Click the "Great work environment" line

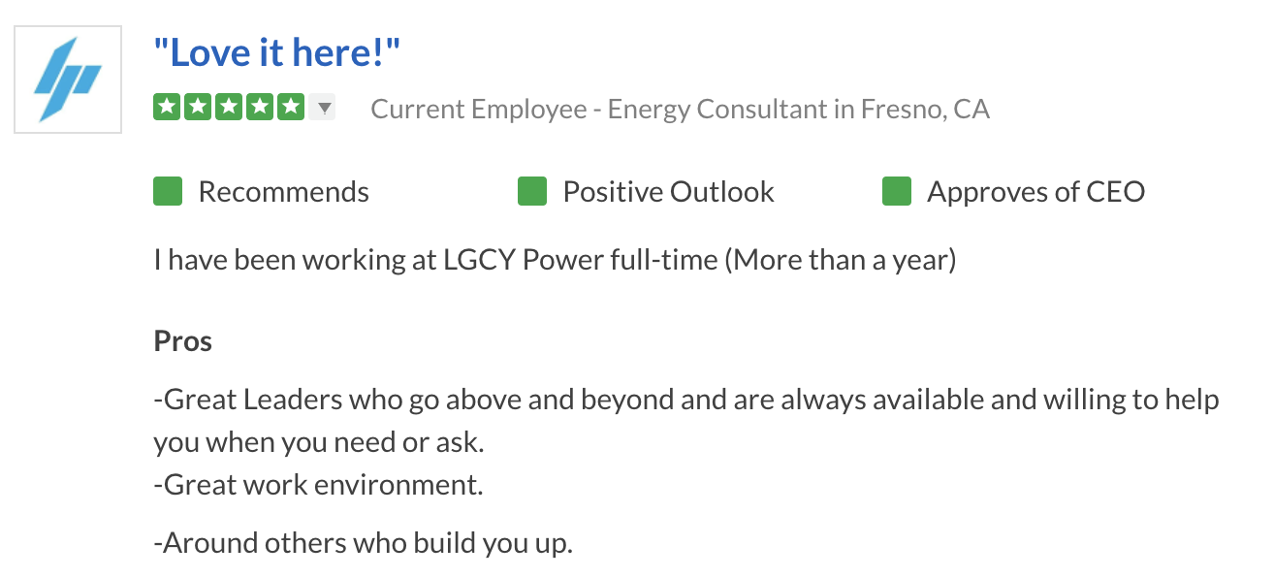(x=318, y=484)
